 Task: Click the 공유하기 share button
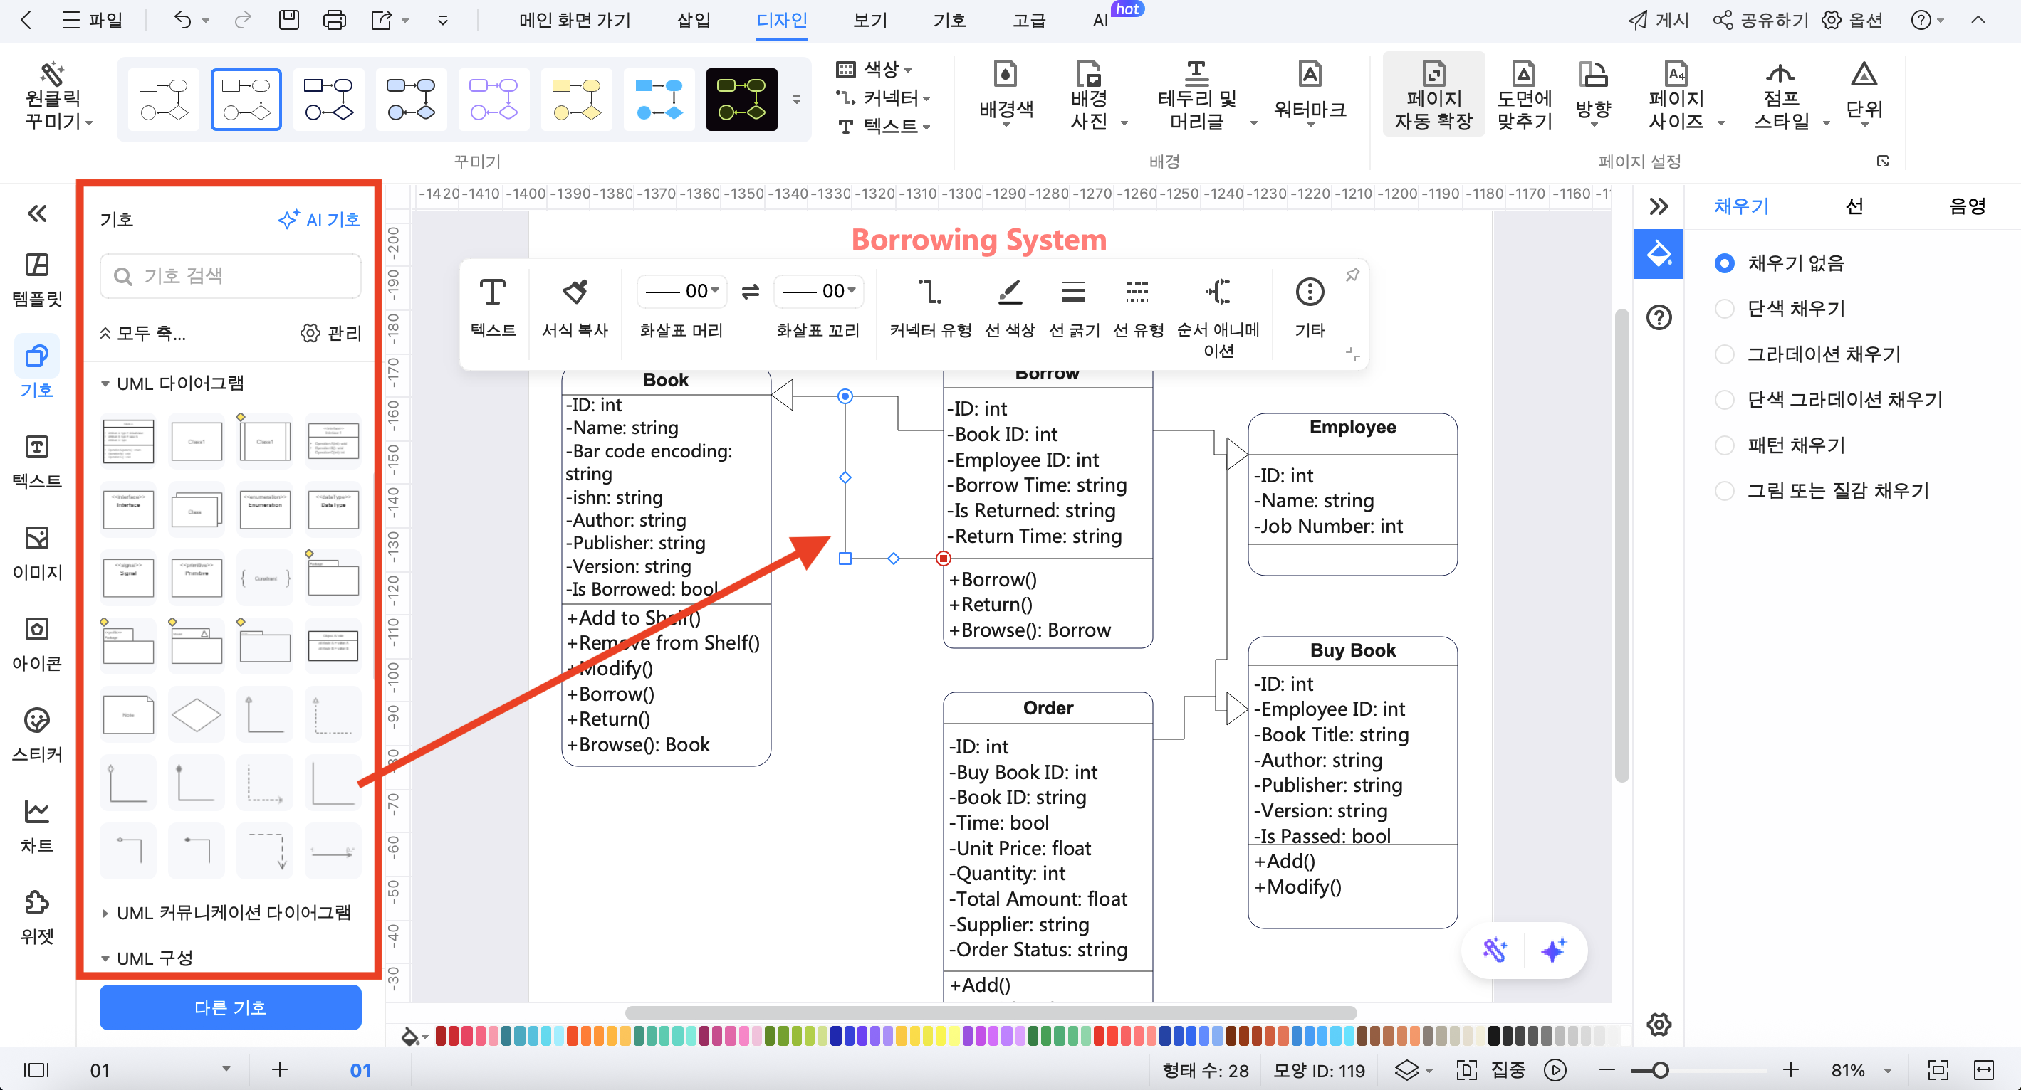coord(1760,20)
